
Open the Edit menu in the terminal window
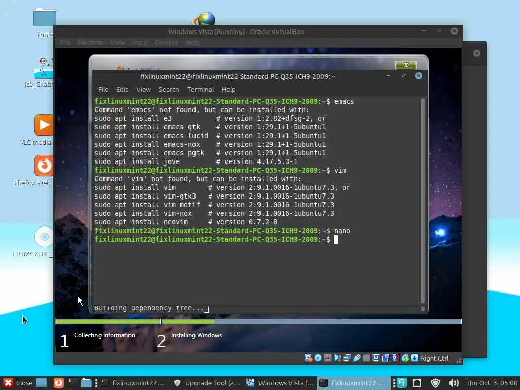point(122,89)
